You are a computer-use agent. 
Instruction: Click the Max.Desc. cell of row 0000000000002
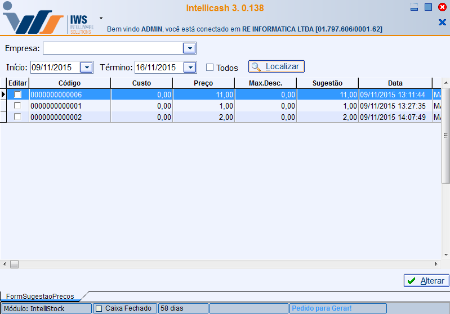266,117
